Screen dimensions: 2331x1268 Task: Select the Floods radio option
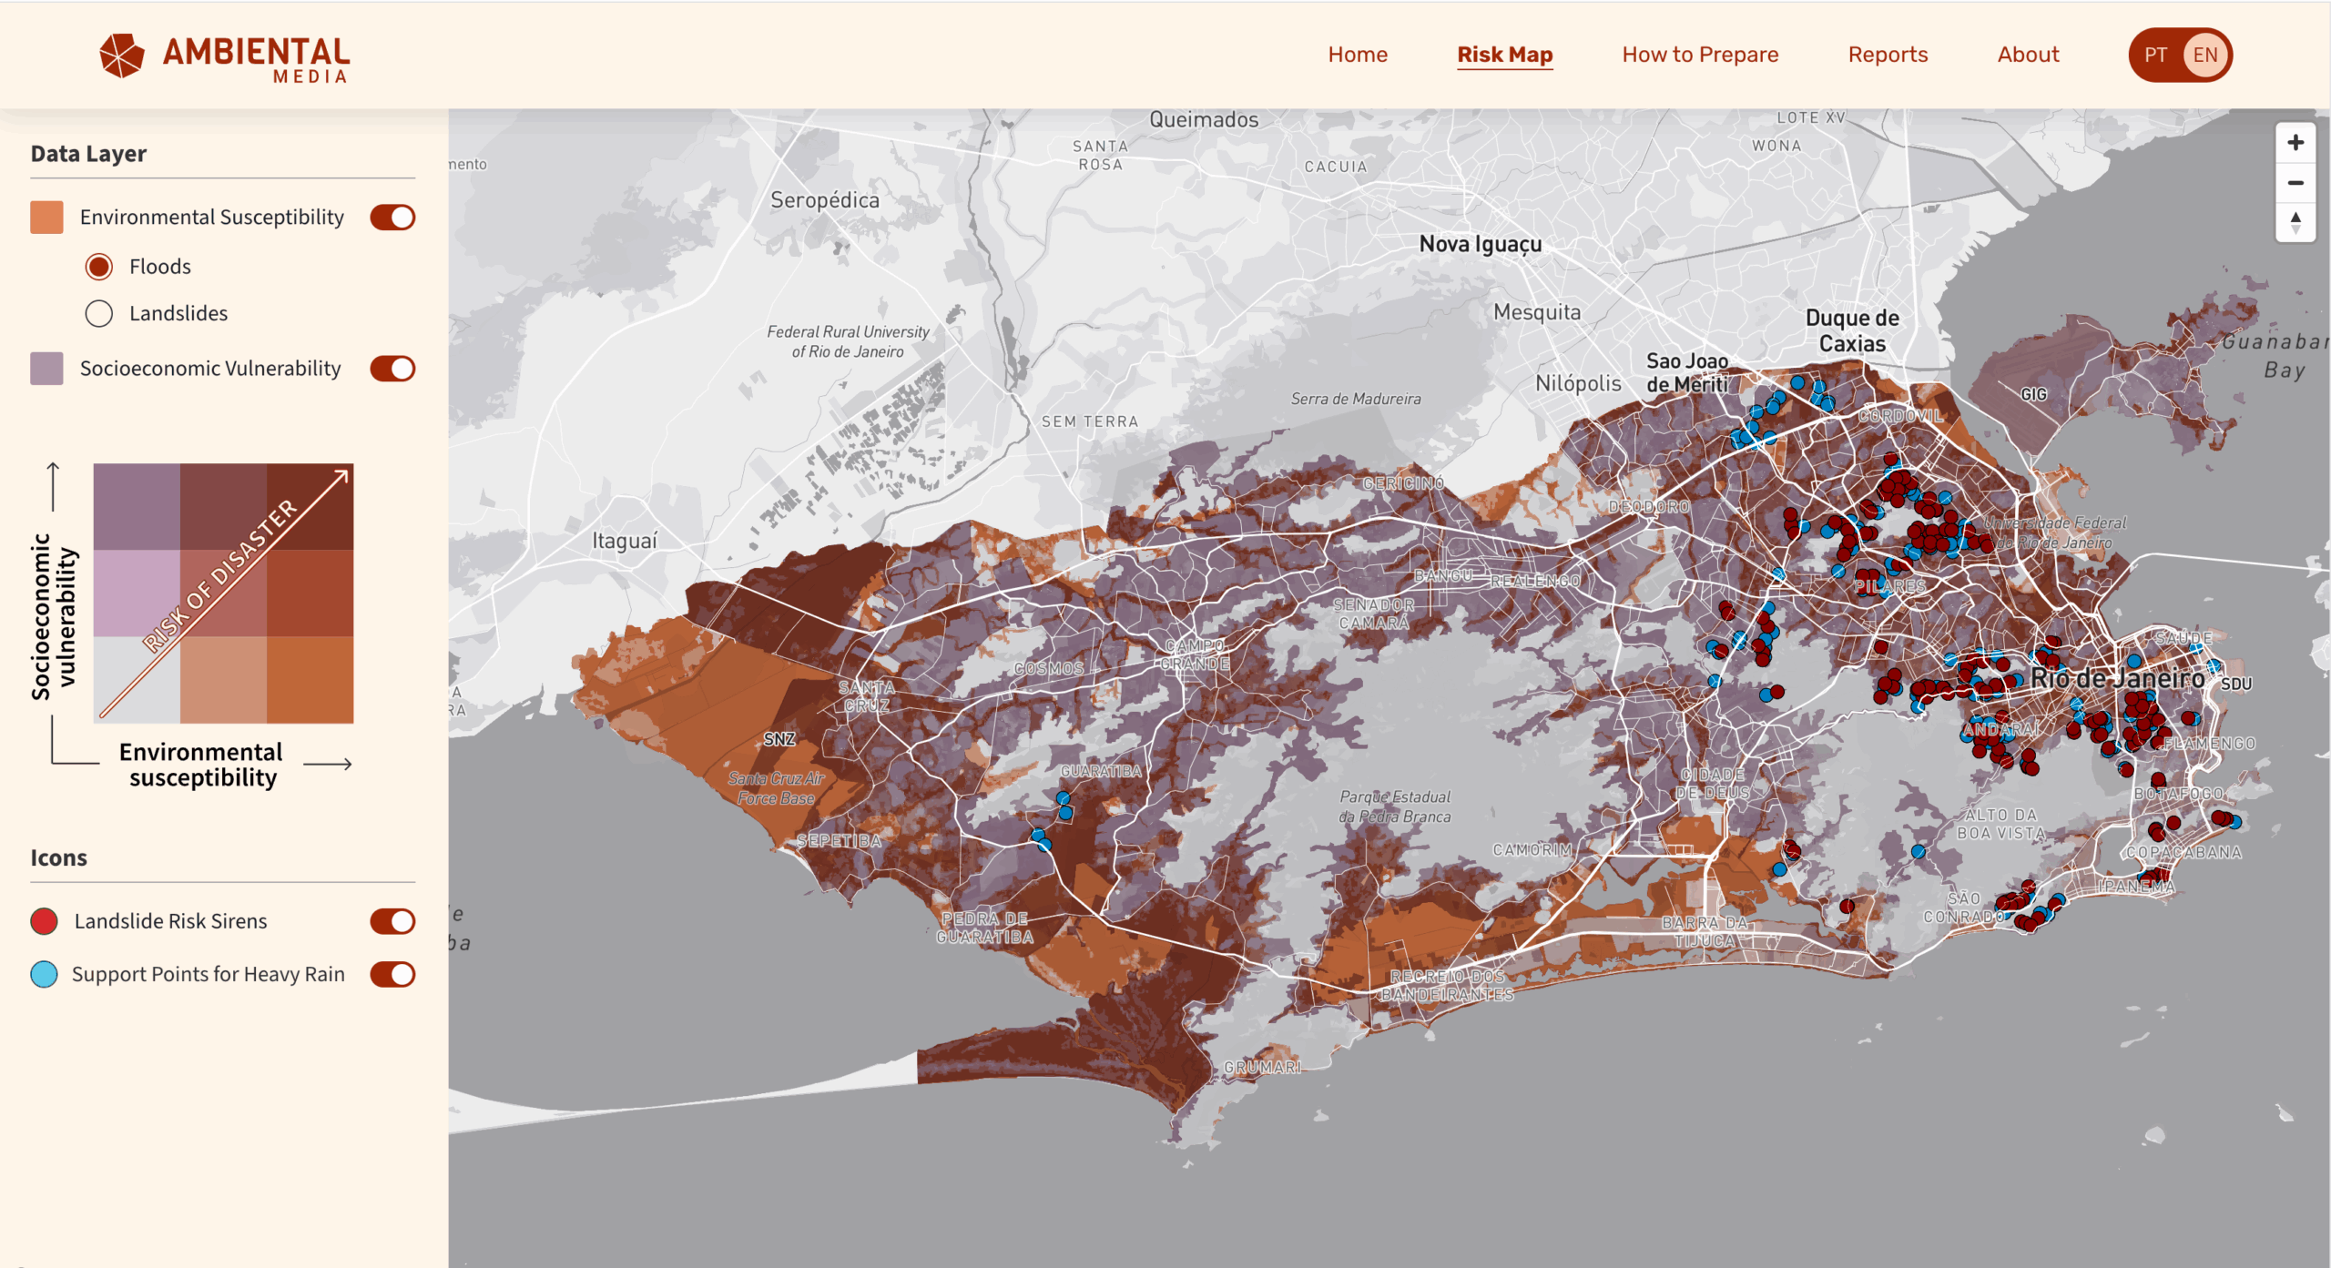coord(99,267)
